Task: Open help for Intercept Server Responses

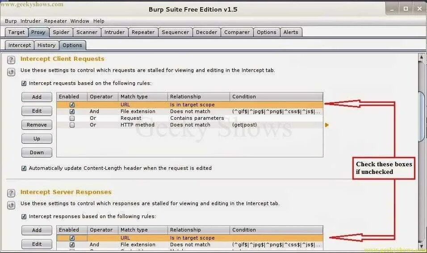Action: coord(11,193)
